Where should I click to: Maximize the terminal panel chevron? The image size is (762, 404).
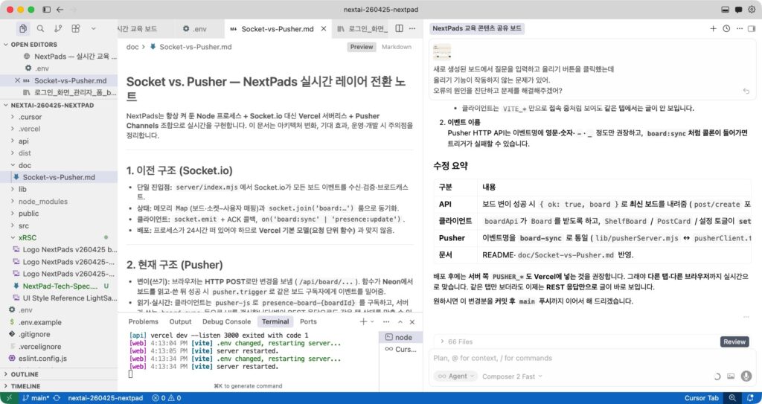[400, 322]
